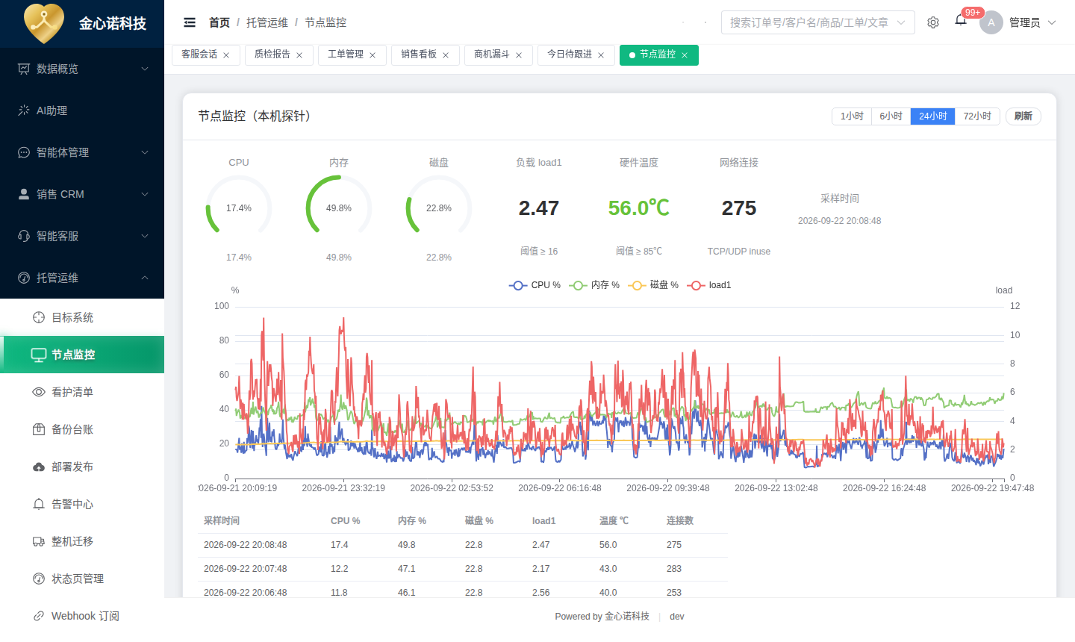Screen dimensions: 1075x642
Task: Open the Webhook 订阅 sidebar item
Action: pyautogui.click(x=82, y=616)
